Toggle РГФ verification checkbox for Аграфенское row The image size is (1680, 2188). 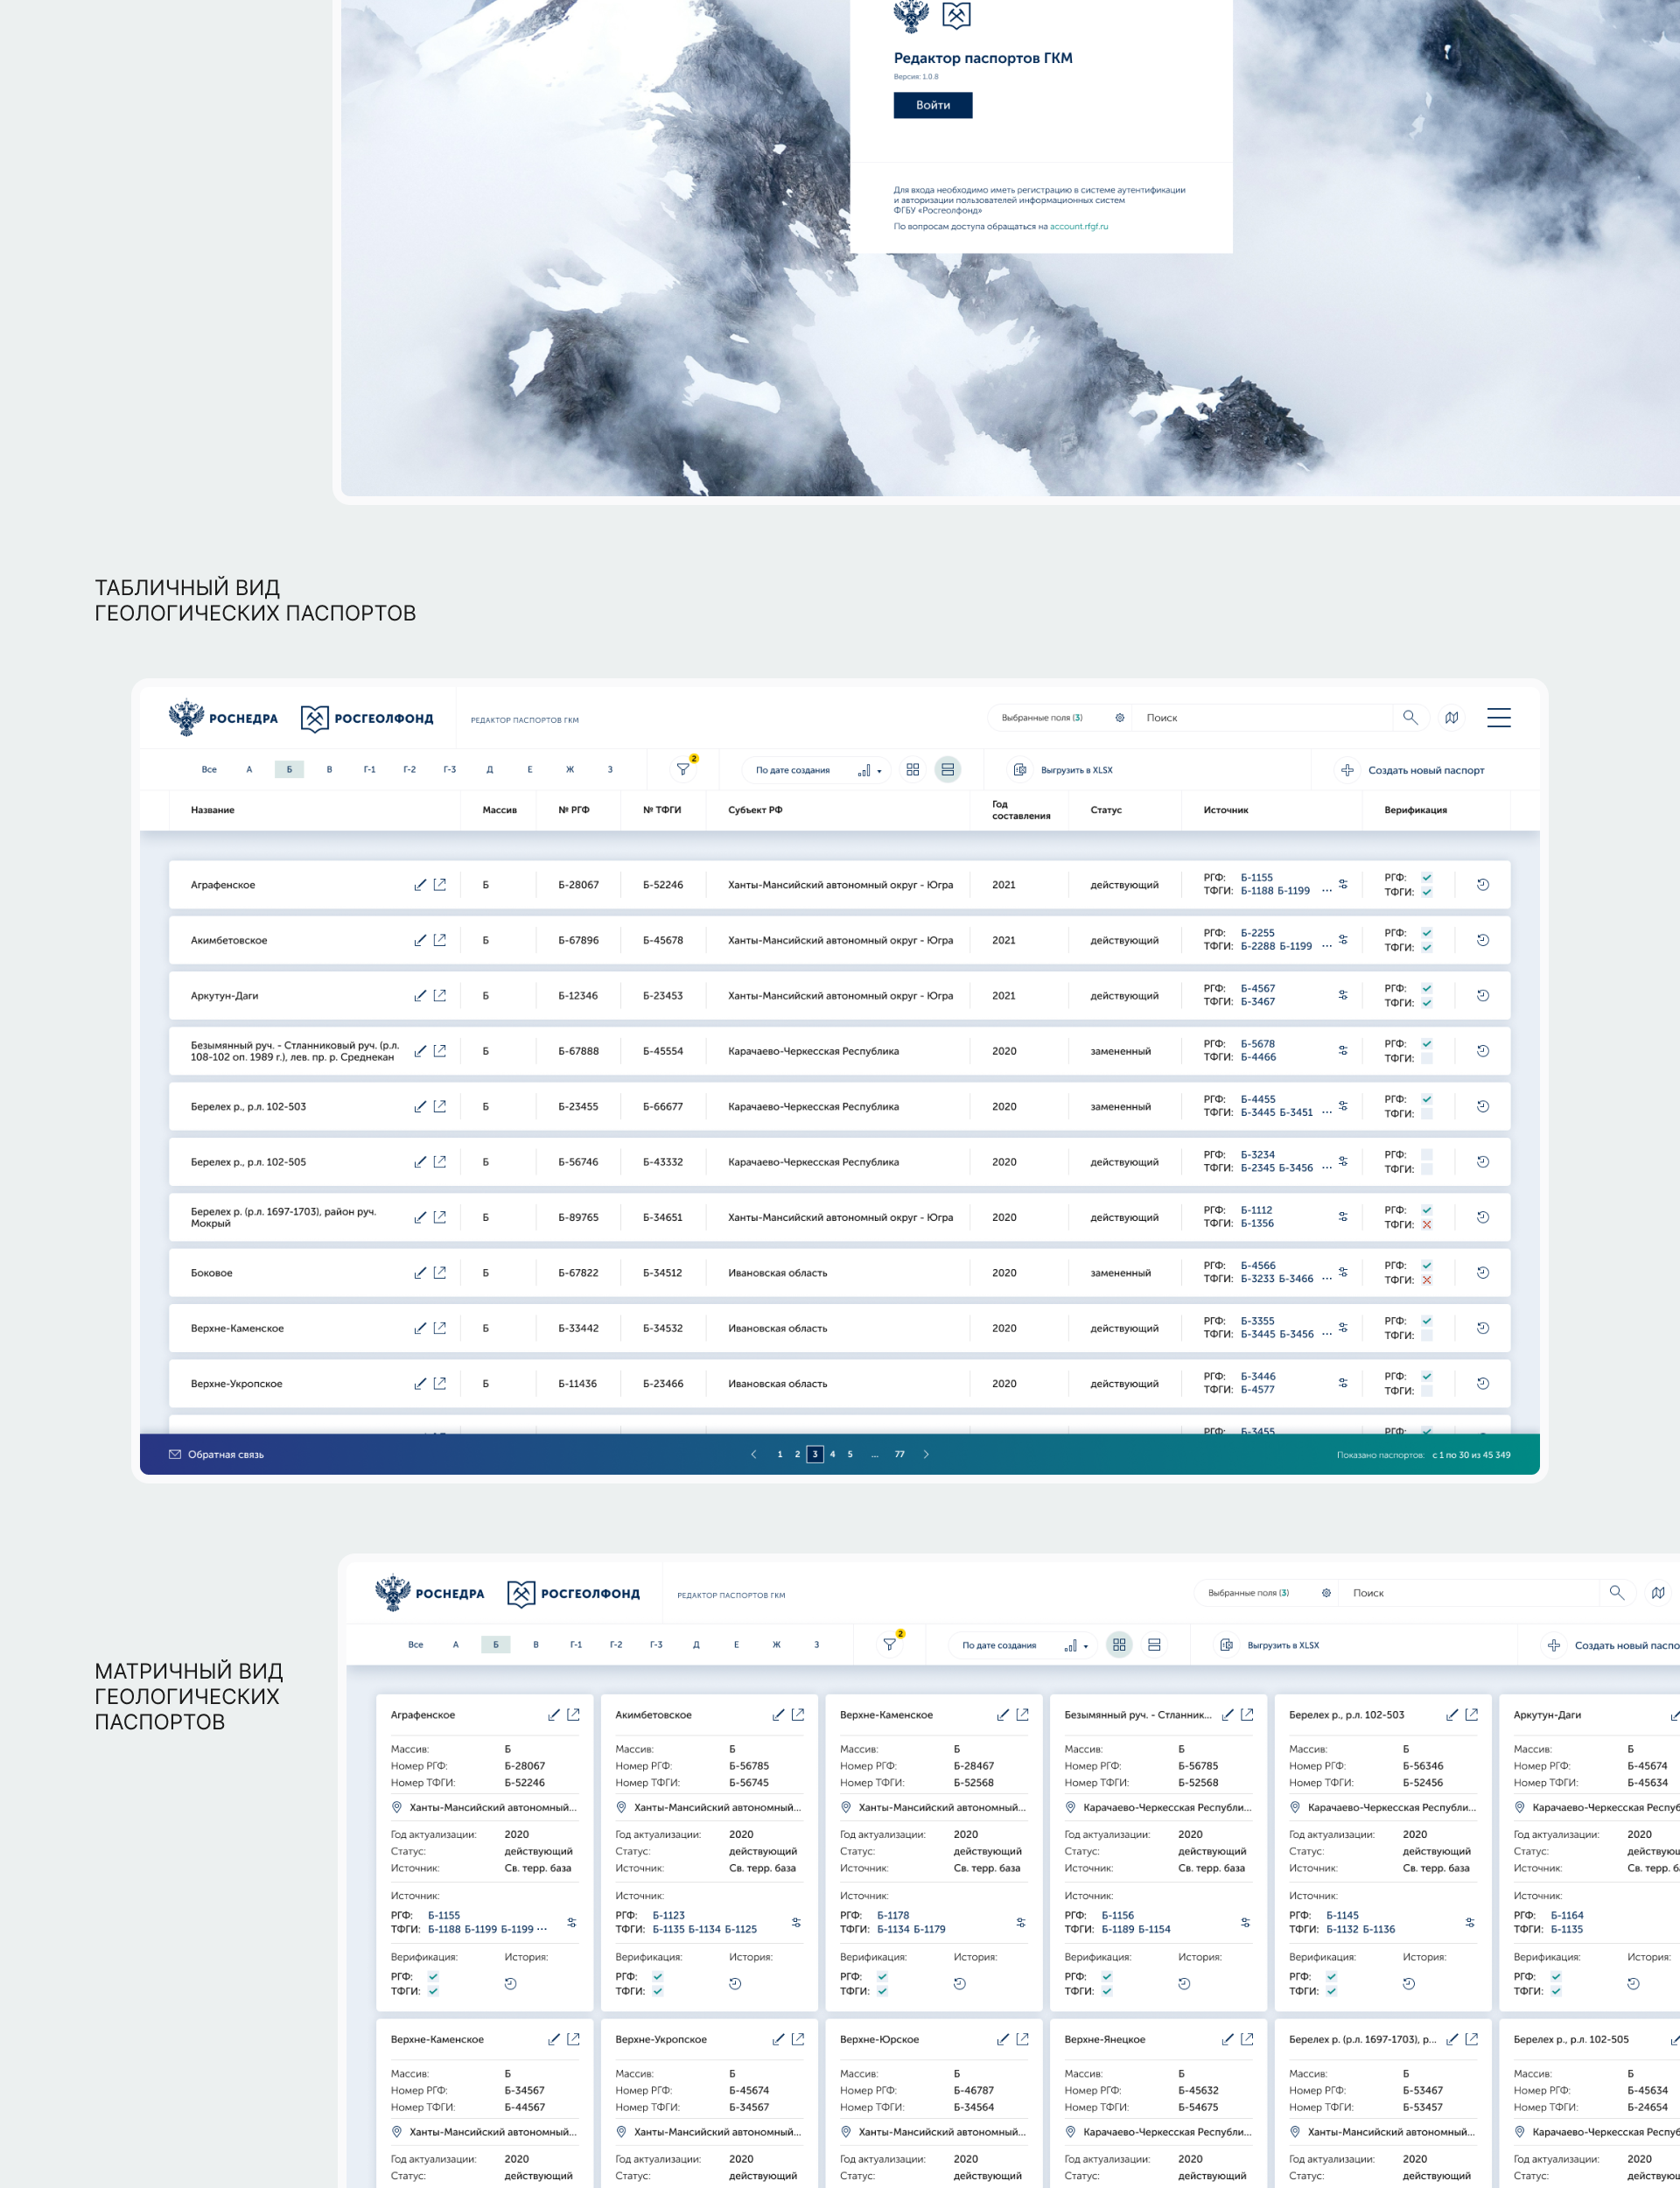coord(1427,878)
